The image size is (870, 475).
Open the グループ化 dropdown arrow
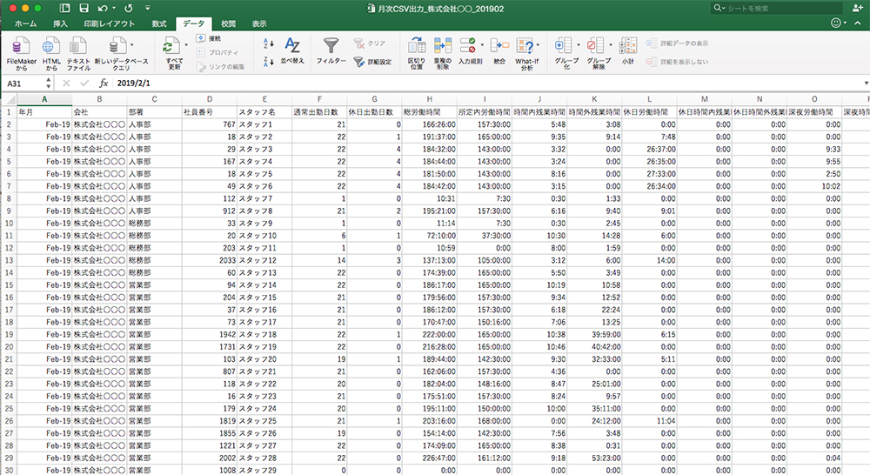(x=577, y=44)
